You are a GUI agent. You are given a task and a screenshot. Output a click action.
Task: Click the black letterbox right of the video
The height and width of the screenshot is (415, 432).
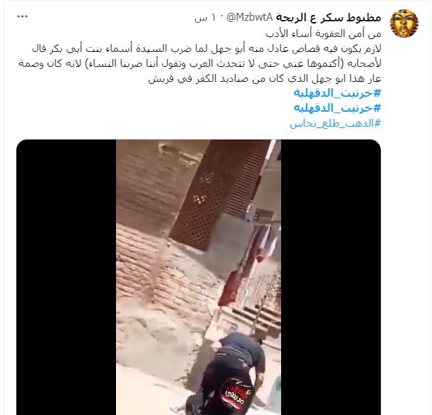(331, 277)
